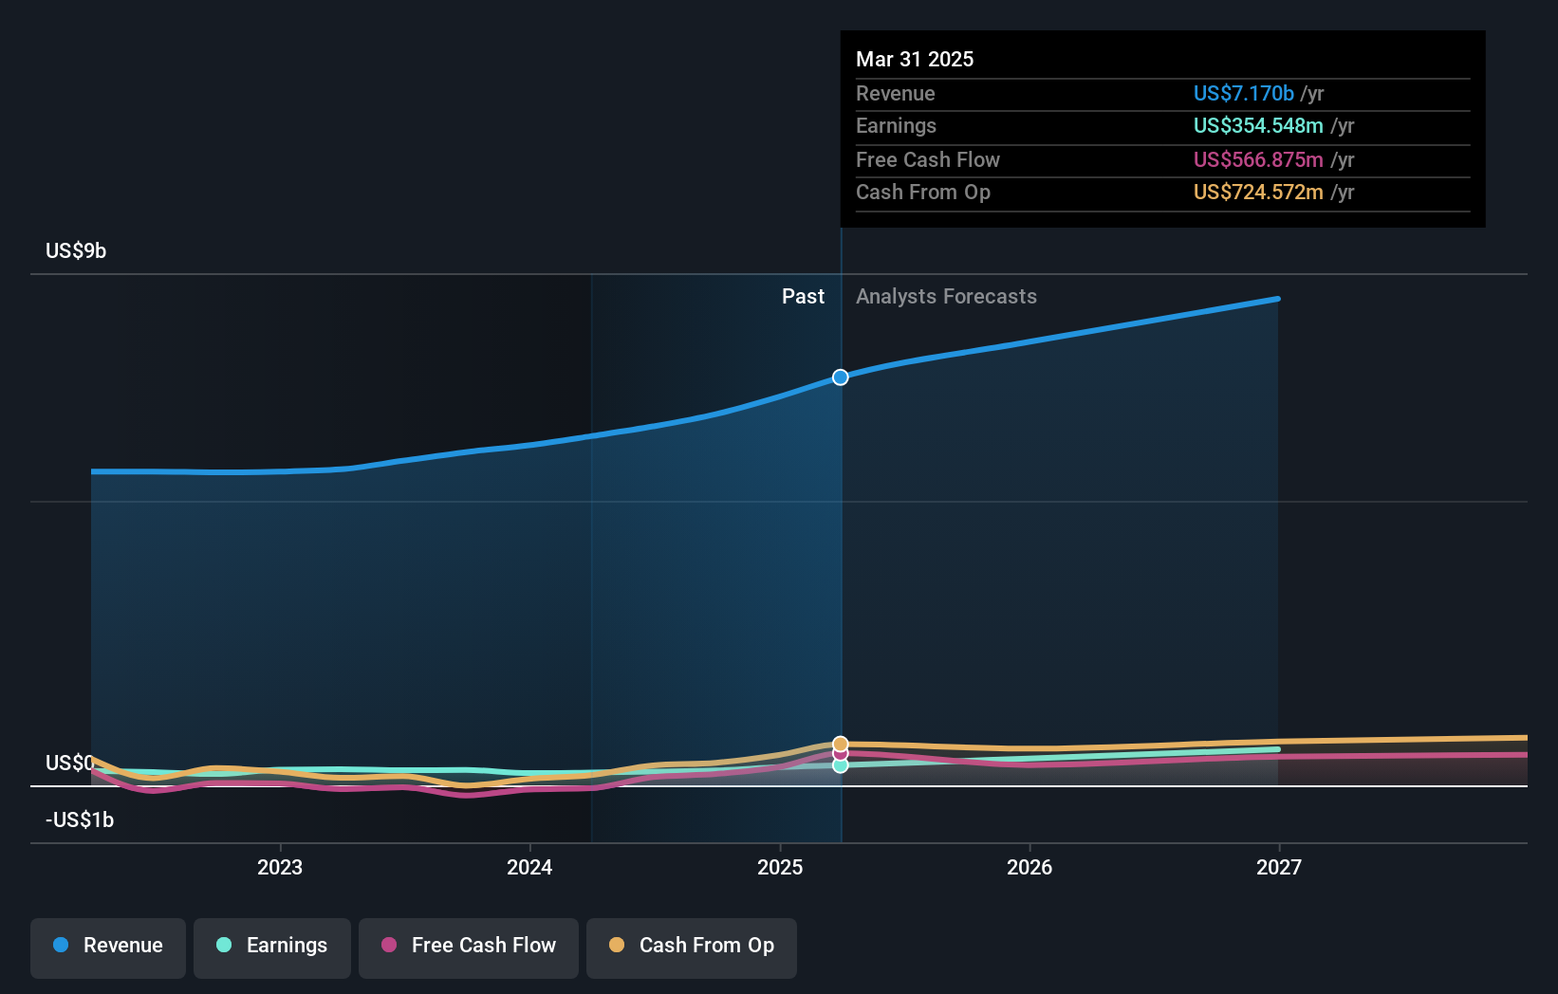Select the teal Earnings marker on the chart

(840, 765)
